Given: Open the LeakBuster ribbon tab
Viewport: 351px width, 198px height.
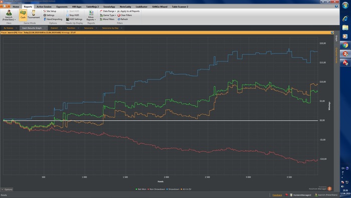Looking at the screenshot, I should (x=141, y=7).
